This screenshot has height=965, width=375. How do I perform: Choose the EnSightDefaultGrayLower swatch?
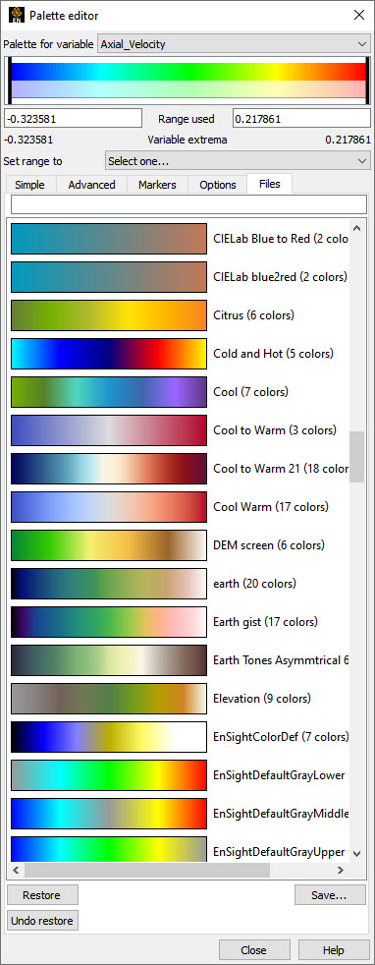(x=109, y=774)
